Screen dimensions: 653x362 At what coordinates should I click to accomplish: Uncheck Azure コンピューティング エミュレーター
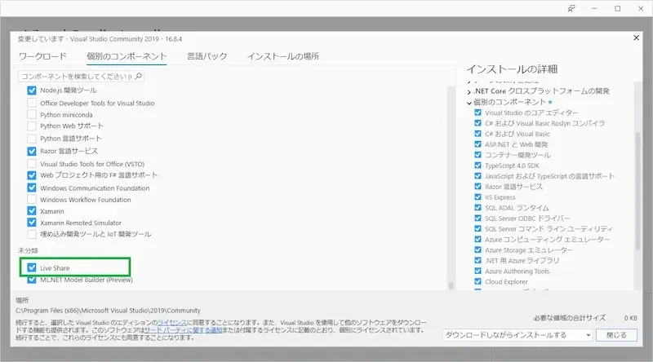coord(478,239)
